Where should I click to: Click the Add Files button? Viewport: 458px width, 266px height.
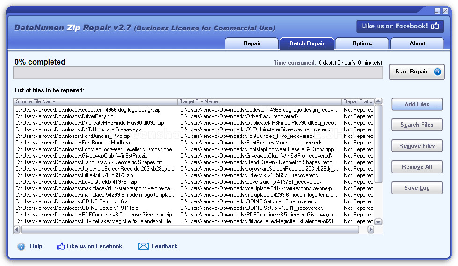417,104
